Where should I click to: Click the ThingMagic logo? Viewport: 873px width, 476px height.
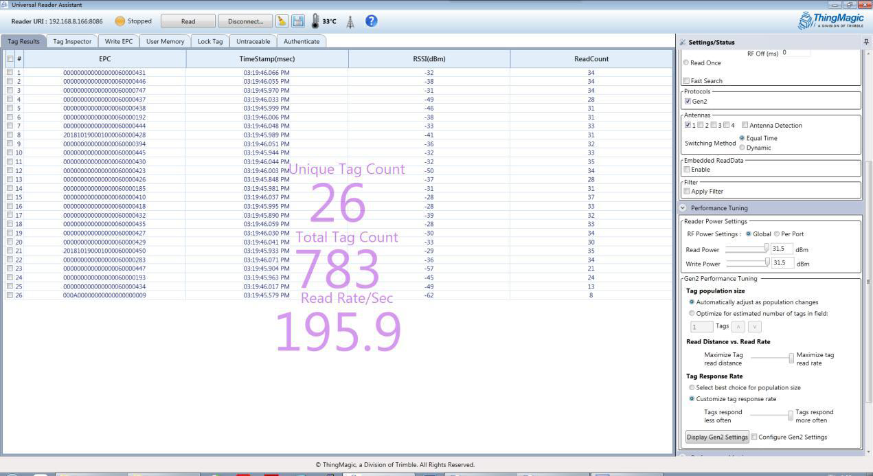pos(831,20)
